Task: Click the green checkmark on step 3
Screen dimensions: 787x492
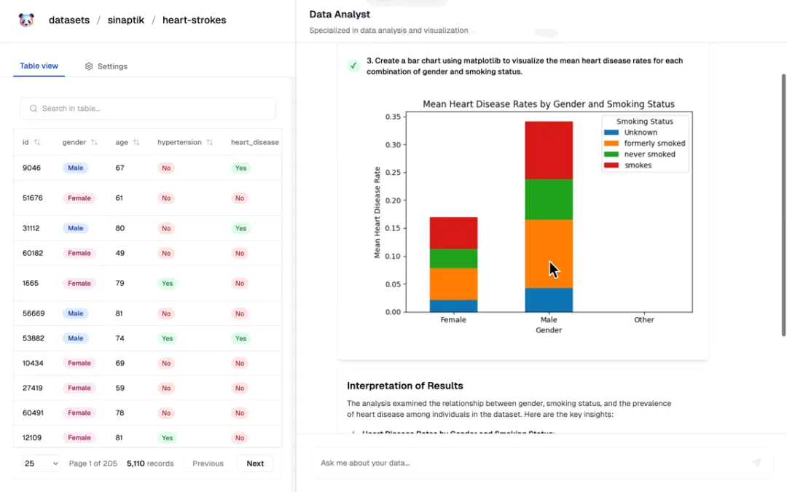Action: point(353,66)
